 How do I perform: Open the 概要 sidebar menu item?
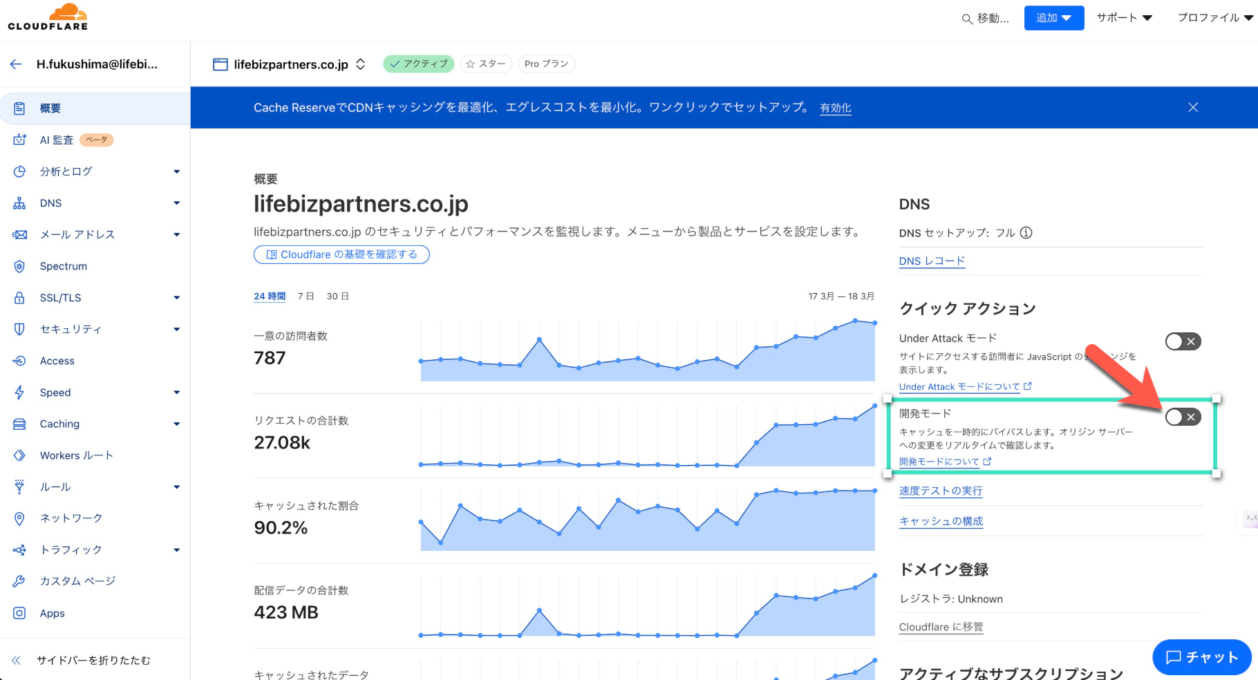click(95, 108)
